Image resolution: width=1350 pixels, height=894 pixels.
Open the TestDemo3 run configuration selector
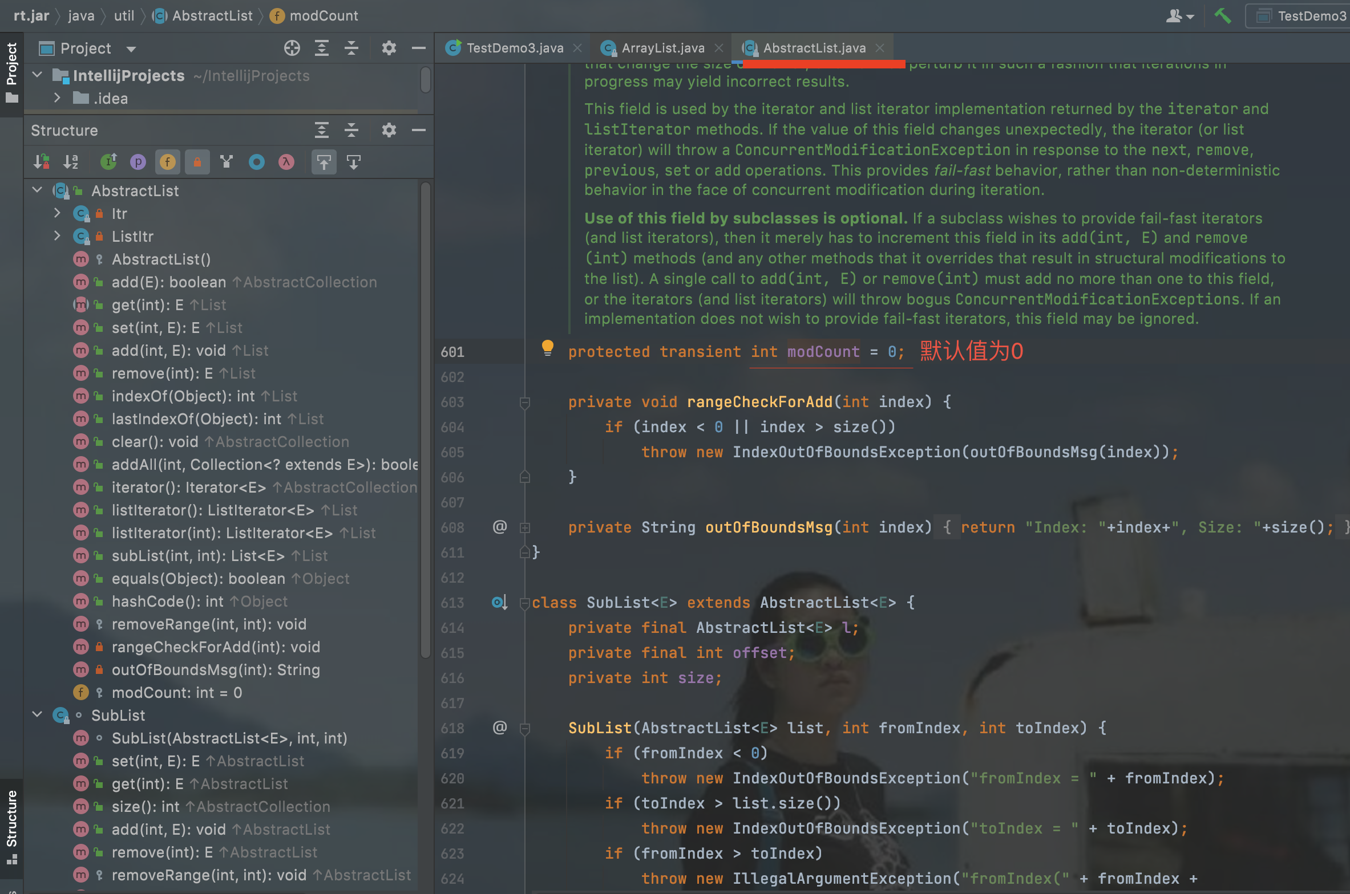pyautogui.click(x=1298, y=16)
